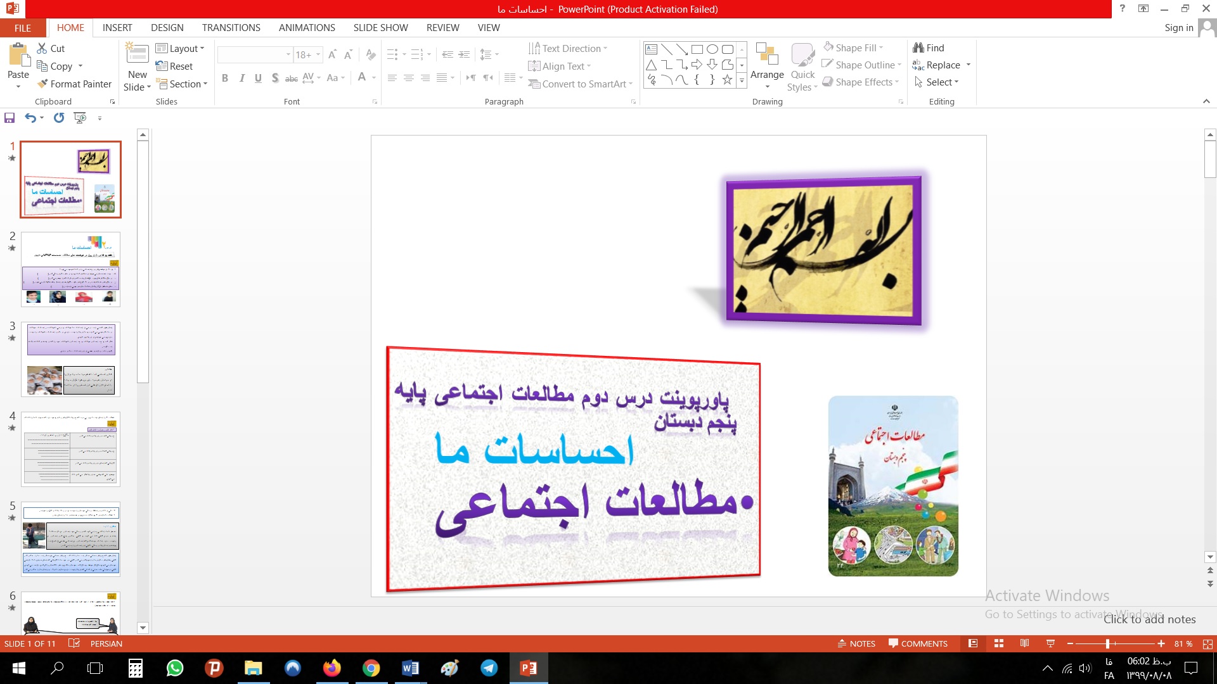
Task: Toggle Normal view in status bar
Action: coord(973,643)
